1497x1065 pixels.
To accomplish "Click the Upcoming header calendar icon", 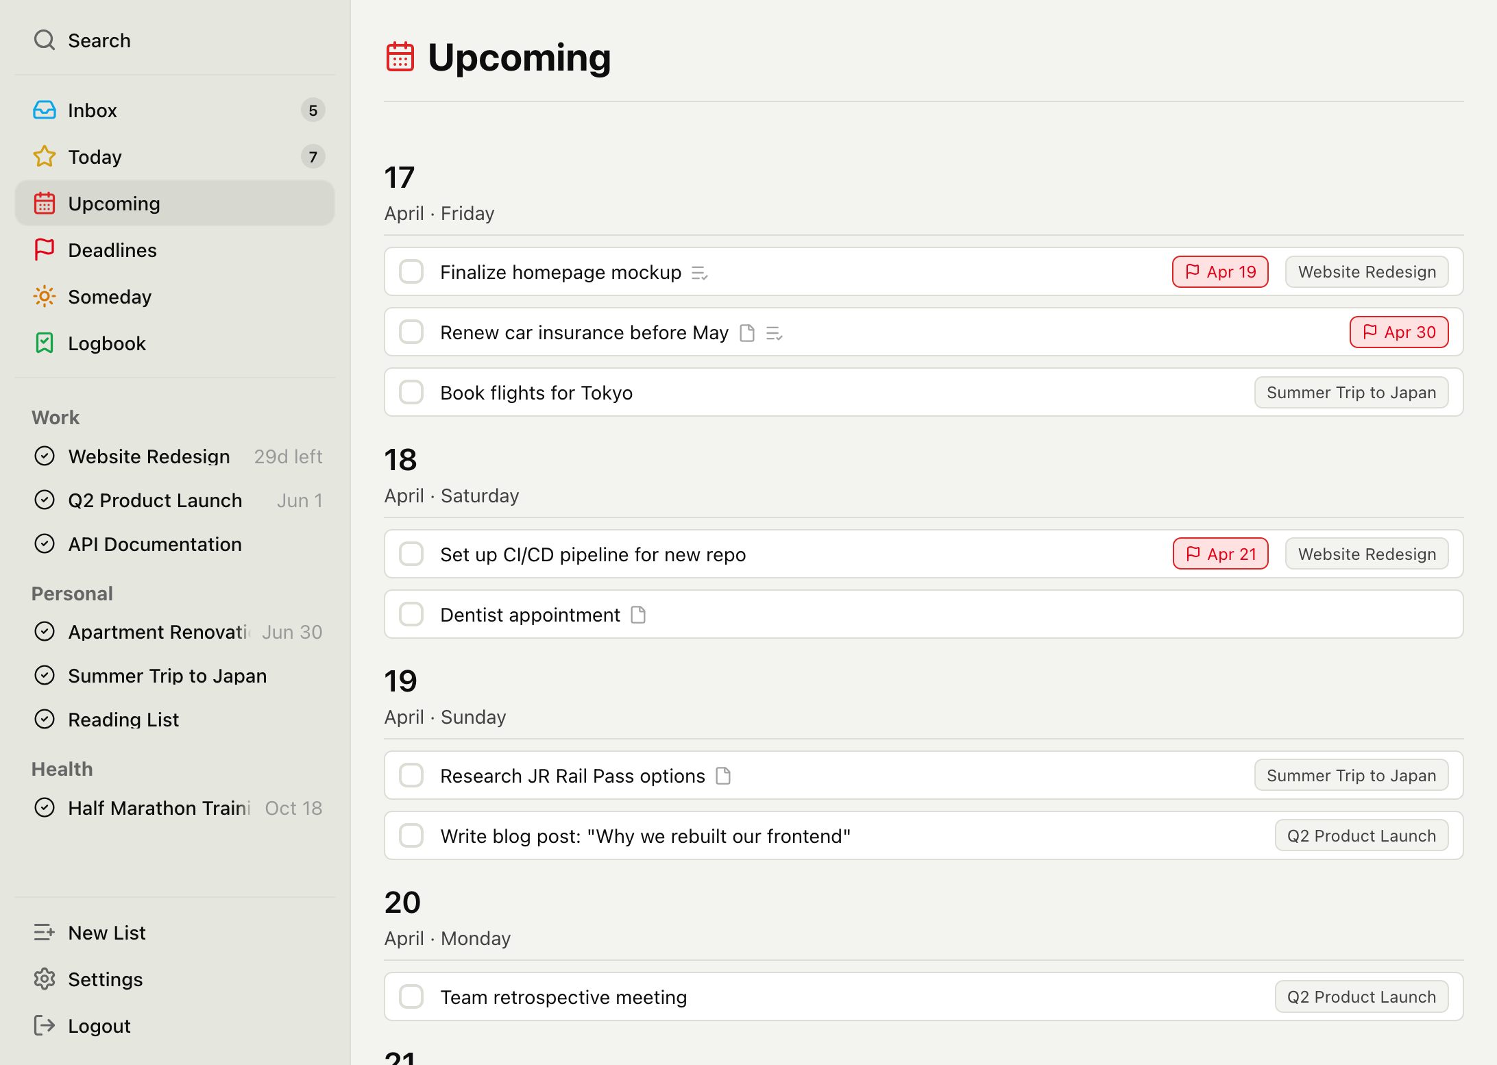I will (x=400, y=57).
